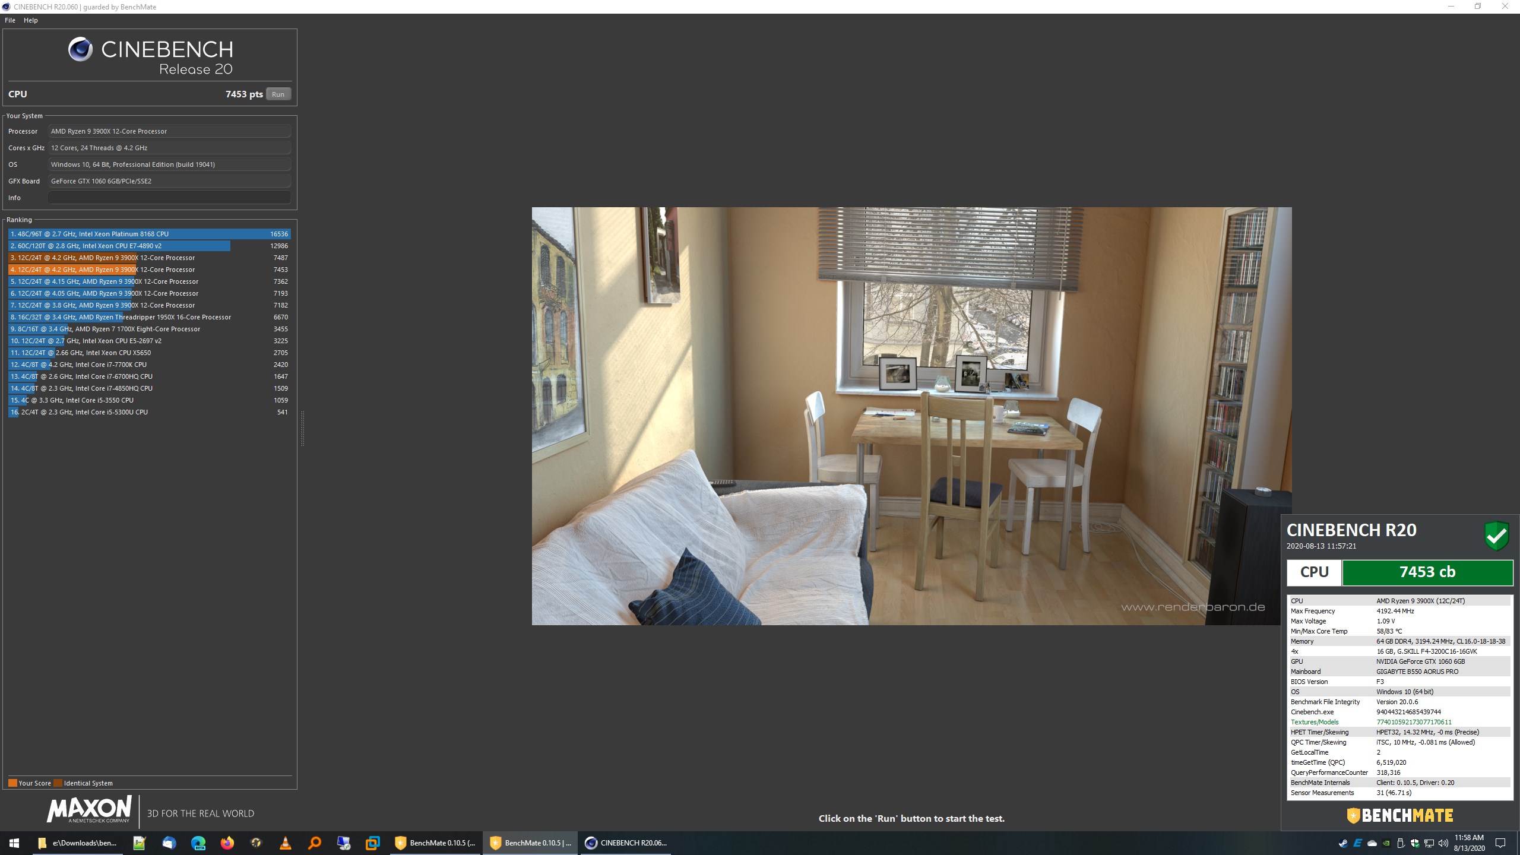1520x855 pixels.
Task: Open the remote desktop computer taskbar icon
Action: [x=343, y=843]
